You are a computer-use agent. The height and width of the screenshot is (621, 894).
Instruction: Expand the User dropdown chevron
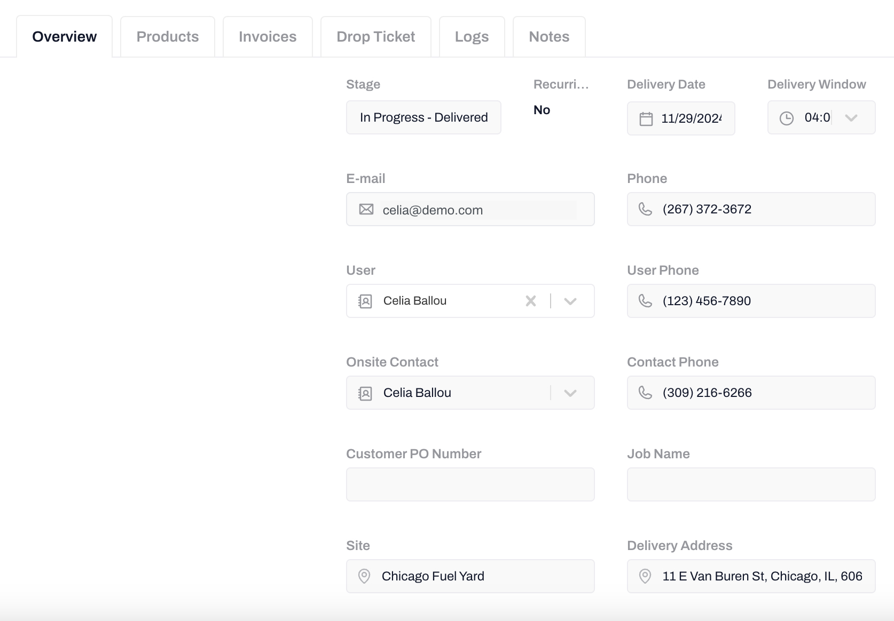coord(570,301)
